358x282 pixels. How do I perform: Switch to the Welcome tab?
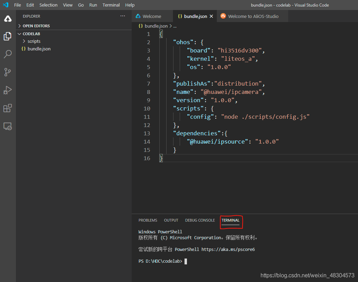(152, 16)
